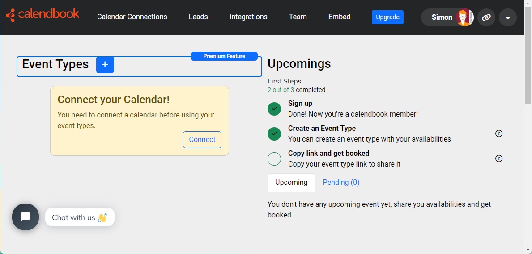
Task: Click the First Steps label
Action: pyautogui.click(x=284, y=81)
